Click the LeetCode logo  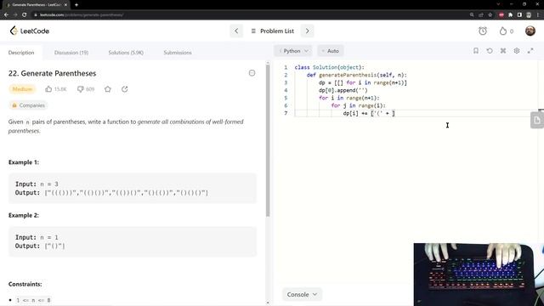(x=30, y=31)
